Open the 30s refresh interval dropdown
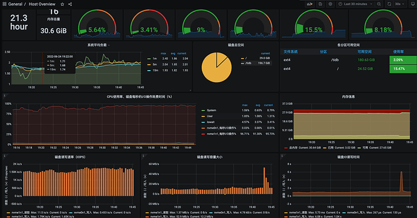The image size is (417, 218). click(399, 4)
